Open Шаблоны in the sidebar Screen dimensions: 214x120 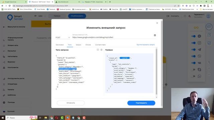coord(12,95)
